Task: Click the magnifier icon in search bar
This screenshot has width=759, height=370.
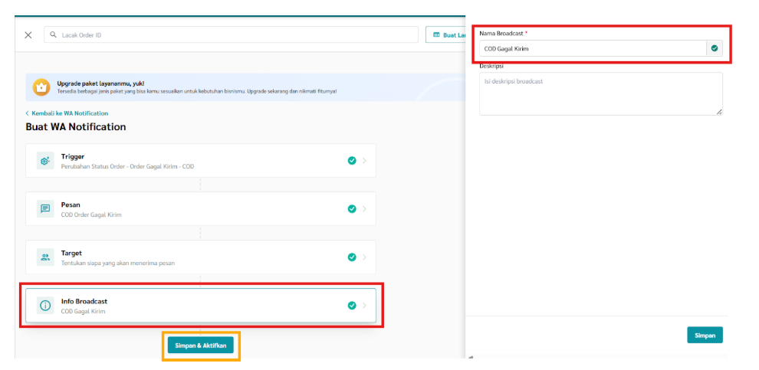Action: [54, 35]
